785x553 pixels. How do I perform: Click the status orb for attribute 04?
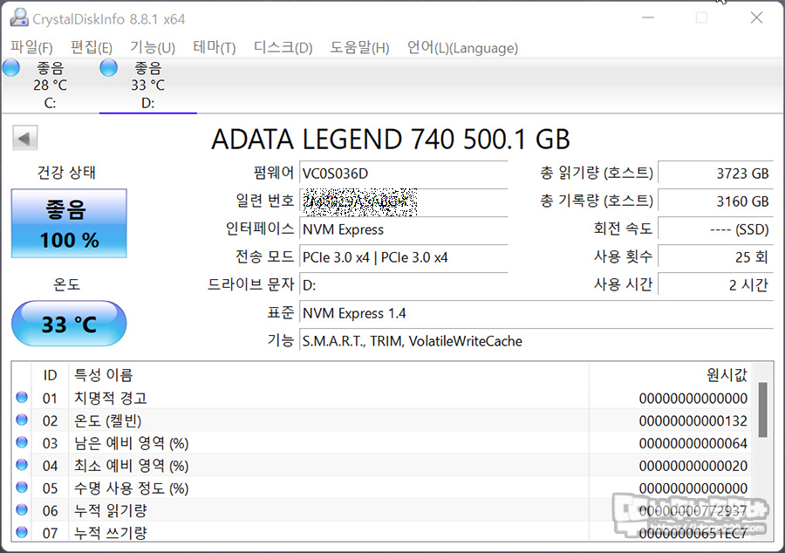click(x=22, y=465)
